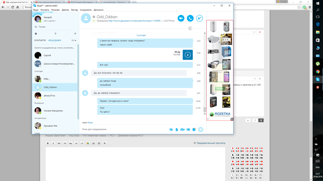Open Інструменти menu
Image resolution: width=323 pixels, height=181 pixels.
pos(86,10)
